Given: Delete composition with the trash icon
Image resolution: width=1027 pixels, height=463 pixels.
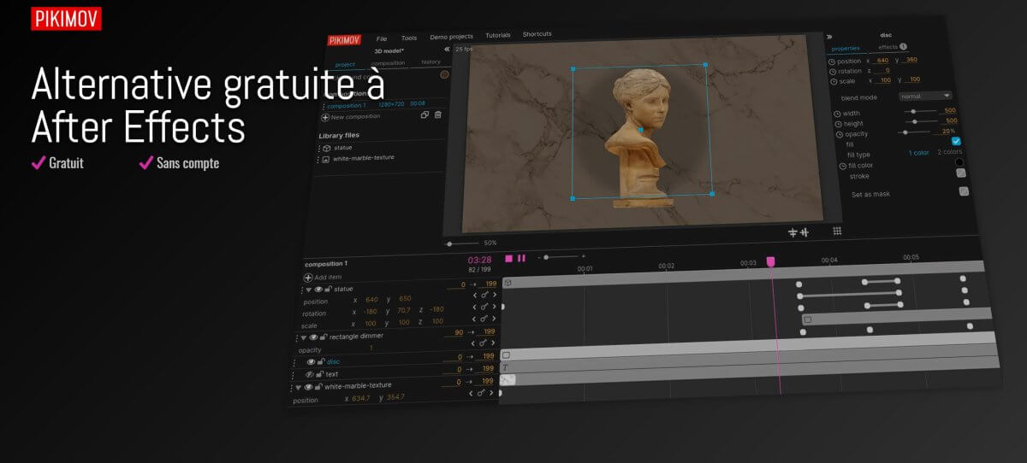Looking at the screenshot, I should click(x=438, y=115).
